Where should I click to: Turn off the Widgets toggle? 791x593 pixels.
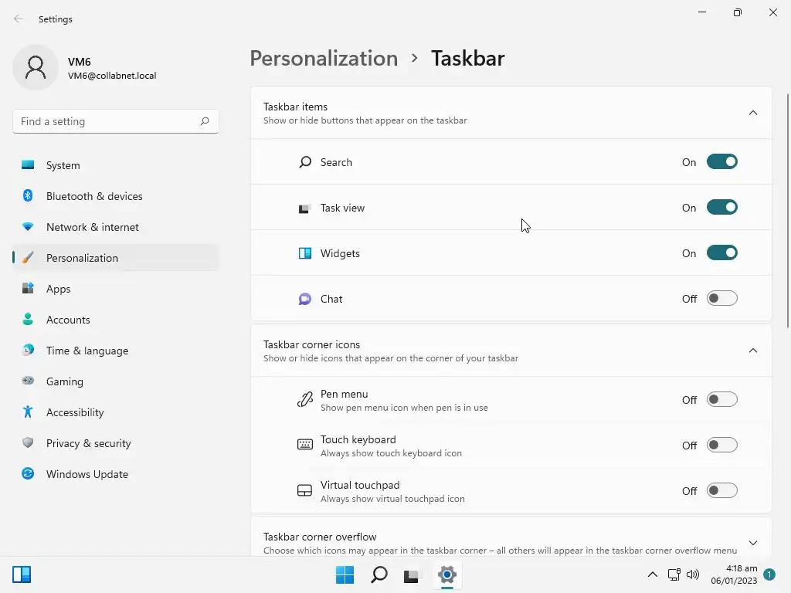pyautogui.click(x=722, y=252)
